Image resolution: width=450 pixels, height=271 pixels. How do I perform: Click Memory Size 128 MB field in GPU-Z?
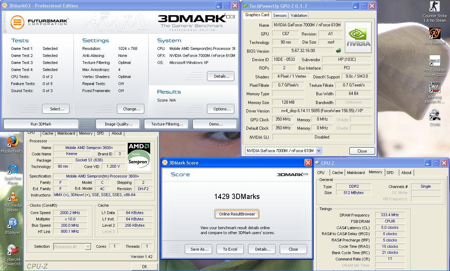[x=288, y=102]
